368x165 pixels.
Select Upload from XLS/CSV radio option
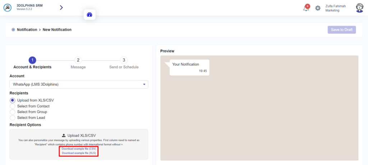(13, 100)
